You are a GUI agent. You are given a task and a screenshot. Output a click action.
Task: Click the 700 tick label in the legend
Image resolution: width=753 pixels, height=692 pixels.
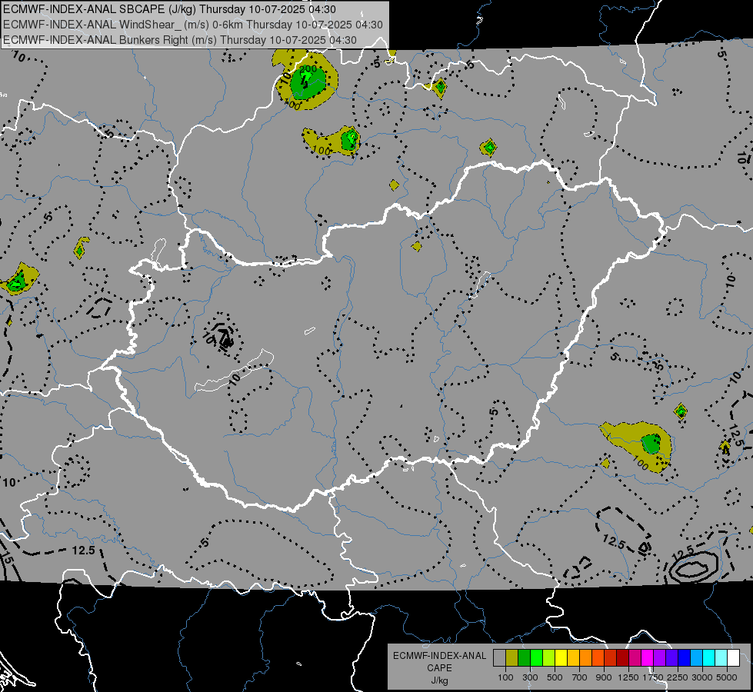coord(580,677)
